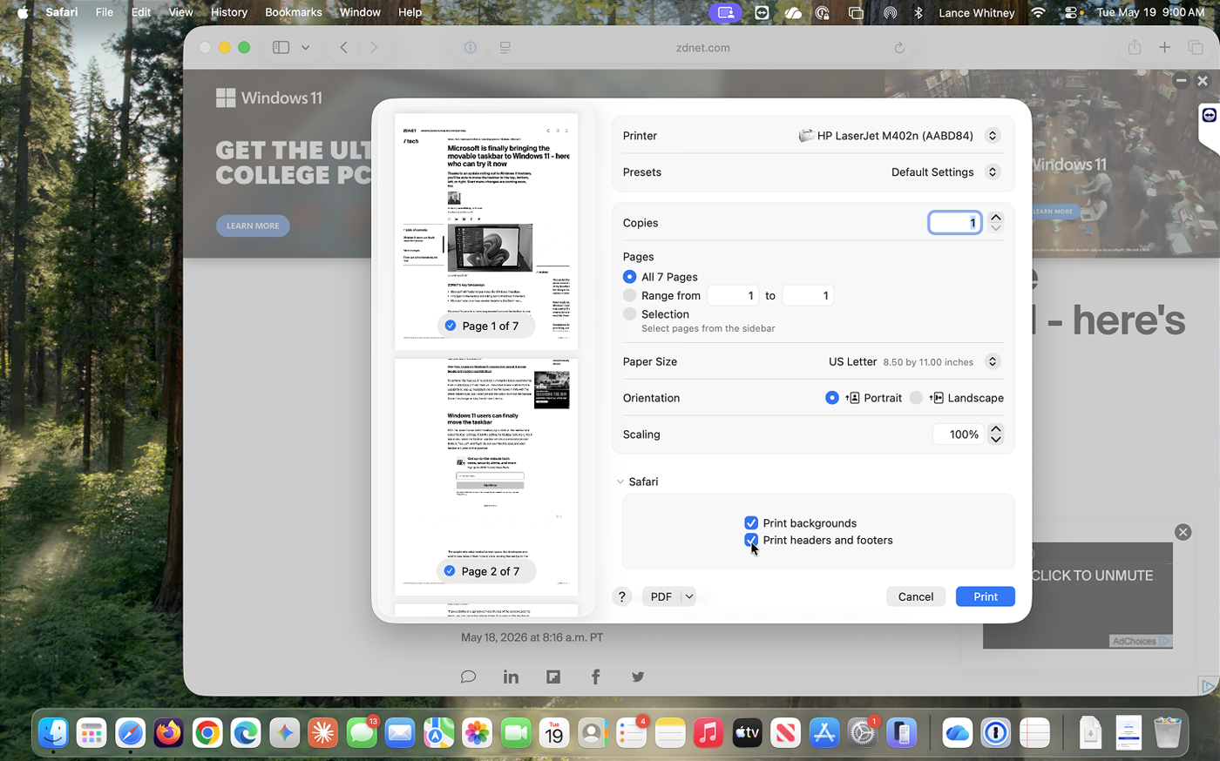The height and width of the screenshot is (761, 1220).
Task: Open the Paper Size dropdown
Action: point(992,361)
